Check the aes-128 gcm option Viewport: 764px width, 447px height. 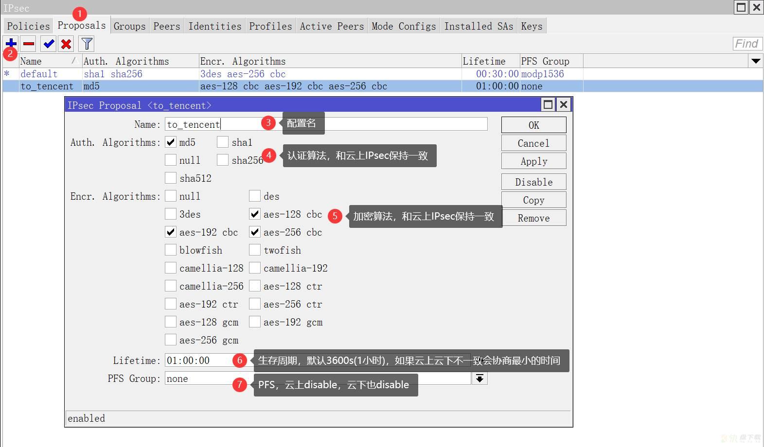(171, 322)
